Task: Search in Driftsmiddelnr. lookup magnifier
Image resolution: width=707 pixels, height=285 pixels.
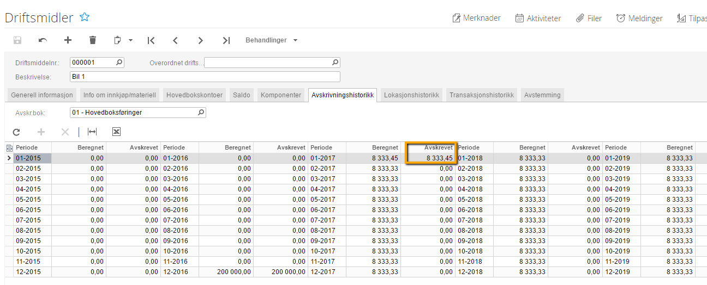Action: coord(119,63)
